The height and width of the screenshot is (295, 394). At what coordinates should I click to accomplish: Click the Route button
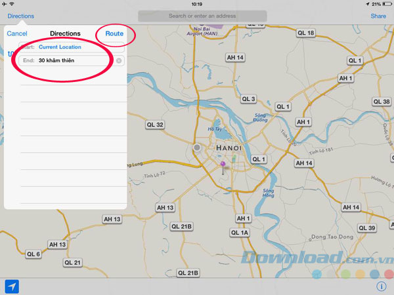pos(114,33)
